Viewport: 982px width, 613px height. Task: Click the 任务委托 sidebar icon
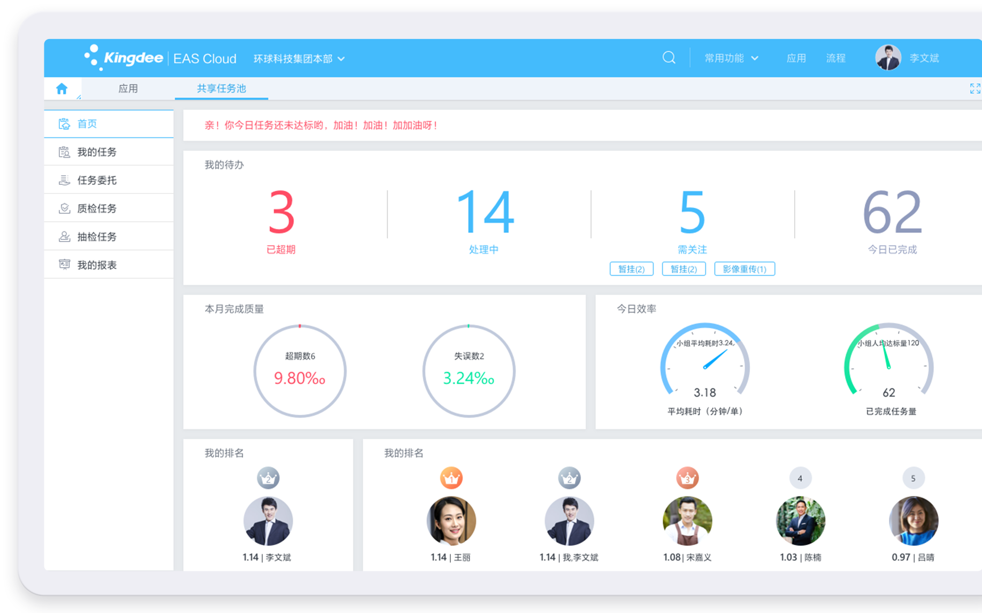click(64, 181)
